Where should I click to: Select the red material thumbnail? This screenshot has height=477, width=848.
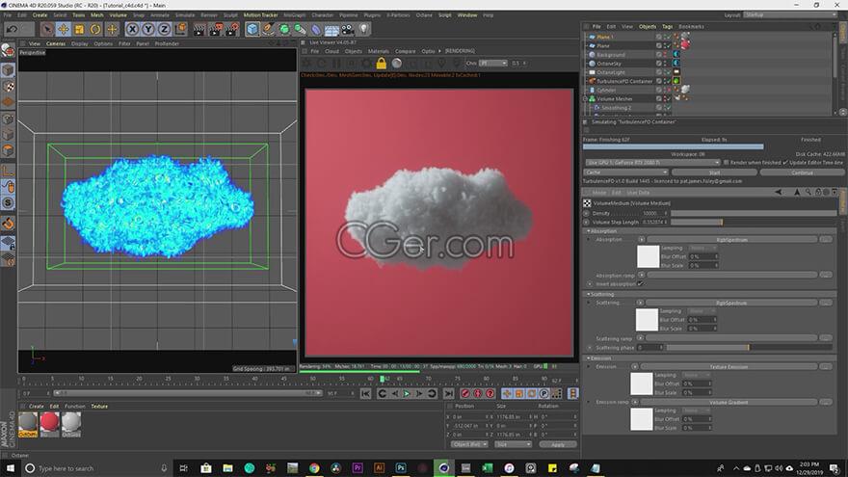click(x=49, y=423)
